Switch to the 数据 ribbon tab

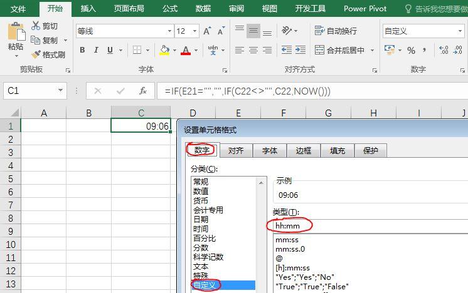(x=203, y=9)
